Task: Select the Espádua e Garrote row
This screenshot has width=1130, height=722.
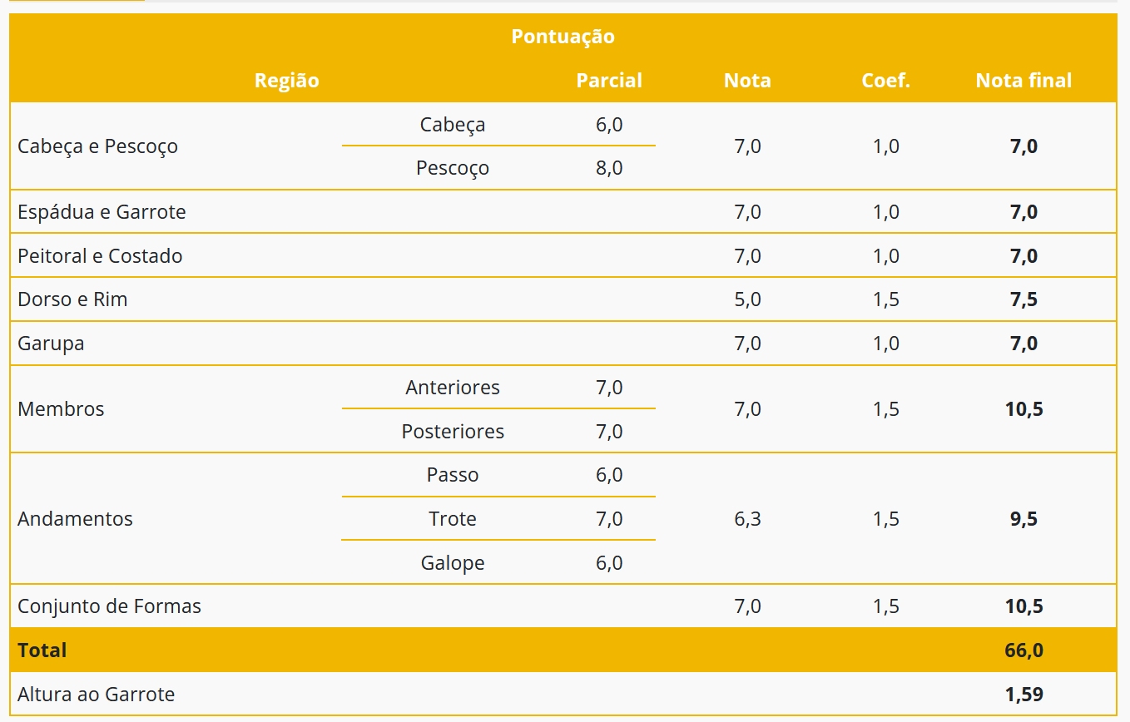Action: coord(563,212)
